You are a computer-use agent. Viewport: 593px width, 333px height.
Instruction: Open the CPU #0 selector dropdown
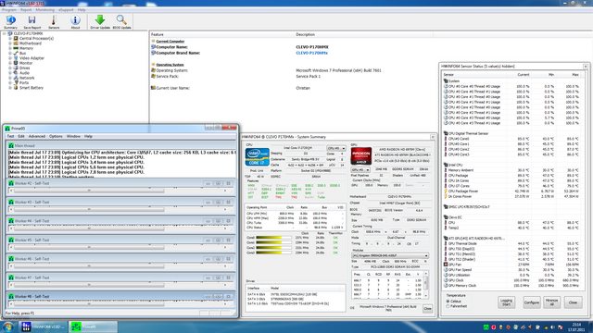[x=336, y=148]
